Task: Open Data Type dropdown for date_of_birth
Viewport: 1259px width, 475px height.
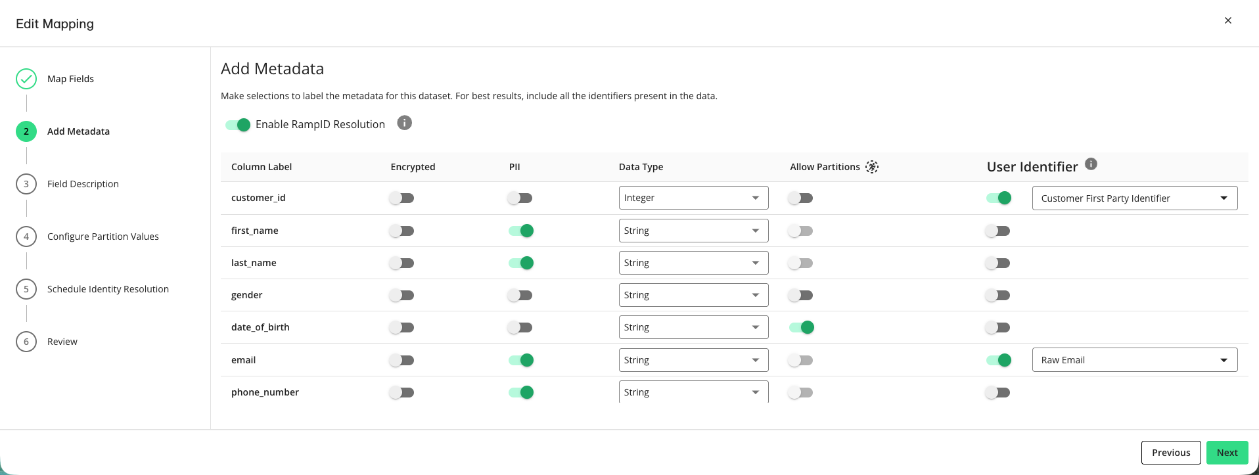Action: [x=693, y=327]
